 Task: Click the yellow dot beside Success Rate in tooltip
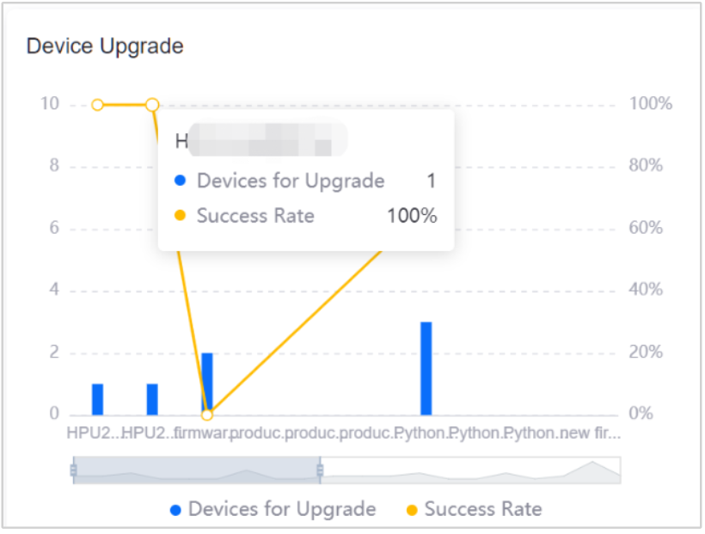click(x=181, y=216)
